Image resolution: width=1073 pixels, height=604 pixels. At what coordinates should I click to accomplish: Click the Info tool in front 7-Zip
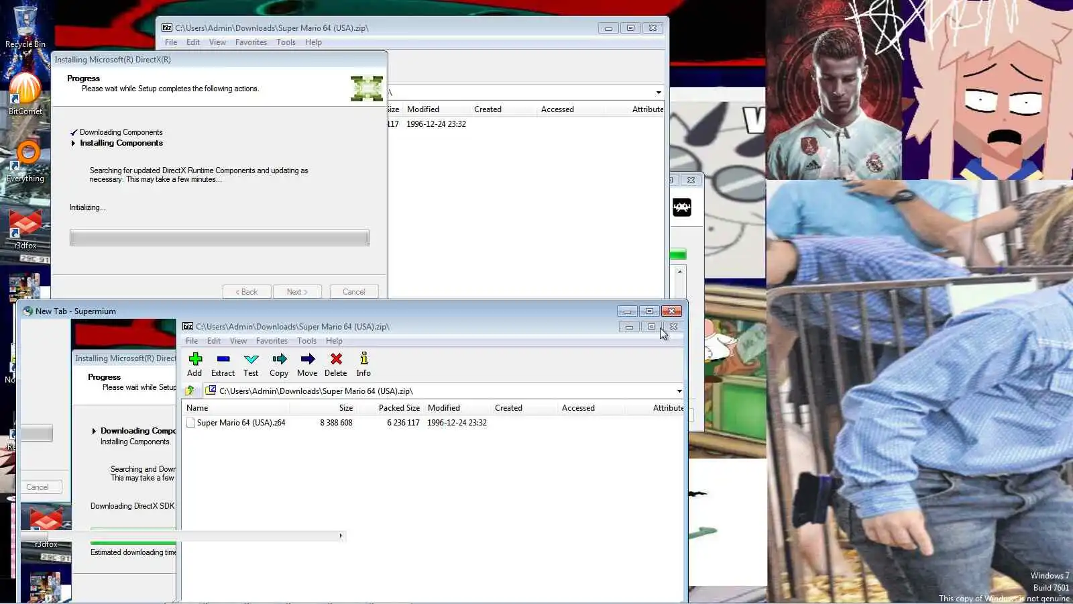point(363,364)
